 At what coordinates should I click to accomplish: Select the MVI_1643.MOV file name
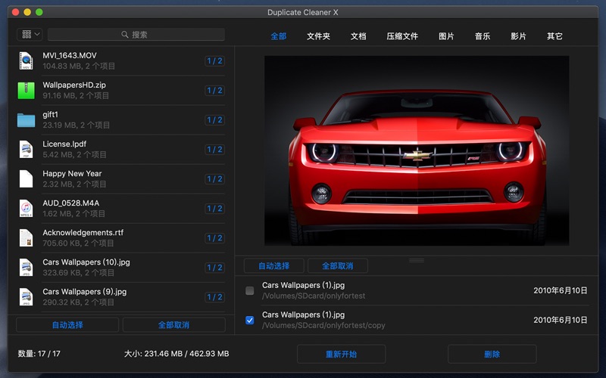(x=70, y=55)
